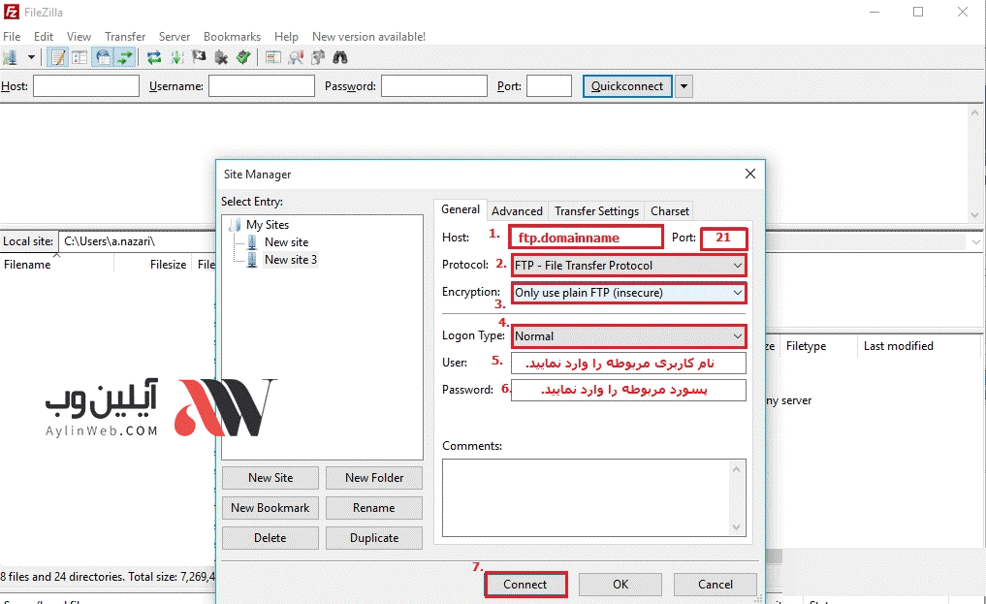Click Comments scrollbar up arrow

(x=737, y=469)
